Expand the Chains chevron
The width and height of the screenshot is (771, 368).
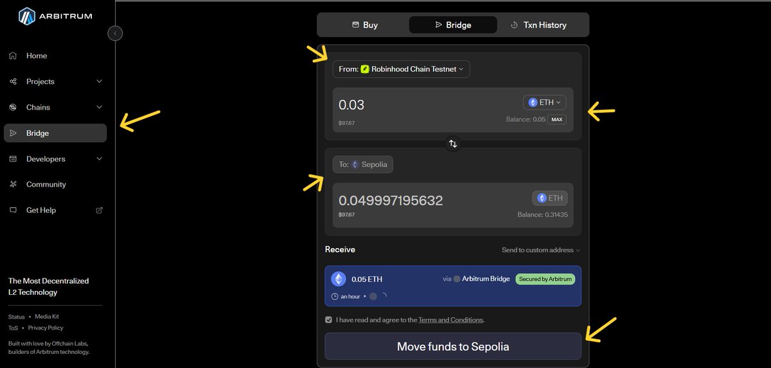point(99,107)
